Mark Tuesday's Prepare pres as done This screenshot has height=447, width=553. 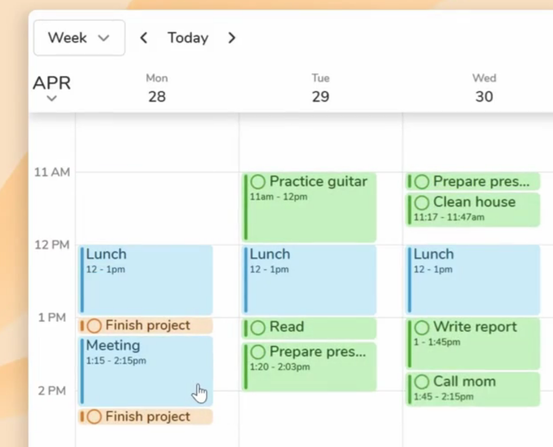click(x=257, y=352)
